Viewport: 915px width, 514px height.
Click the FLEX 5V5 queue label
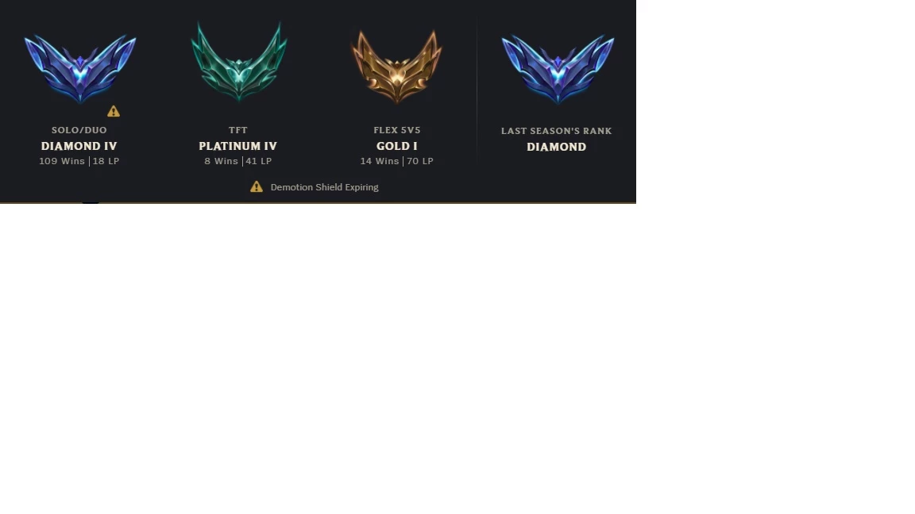(x=397, y=130)
